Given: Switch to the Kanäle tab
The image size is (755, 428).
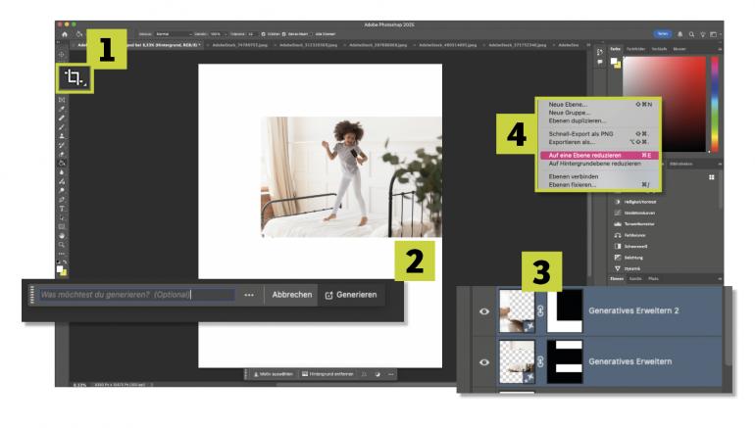Looking at the screenshot, I should pos(635,278).
